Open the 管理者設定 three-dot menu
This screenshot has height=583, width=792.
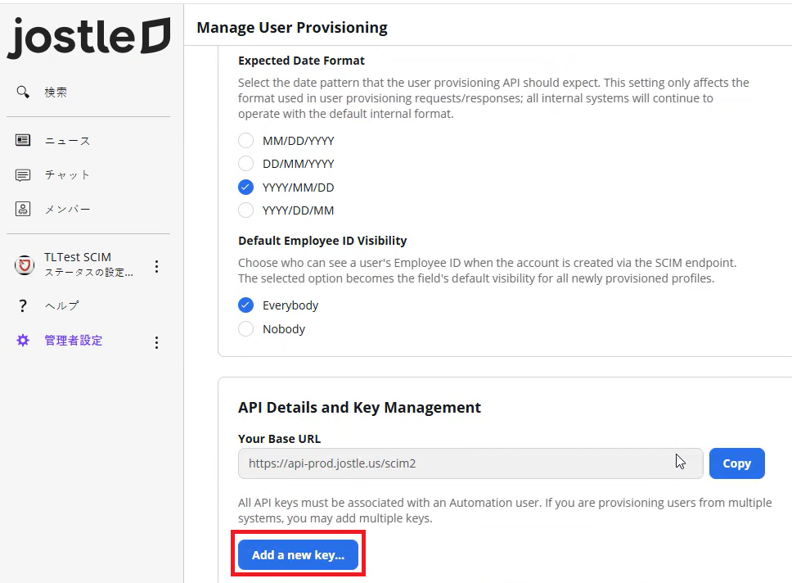(x=156, y=343)
